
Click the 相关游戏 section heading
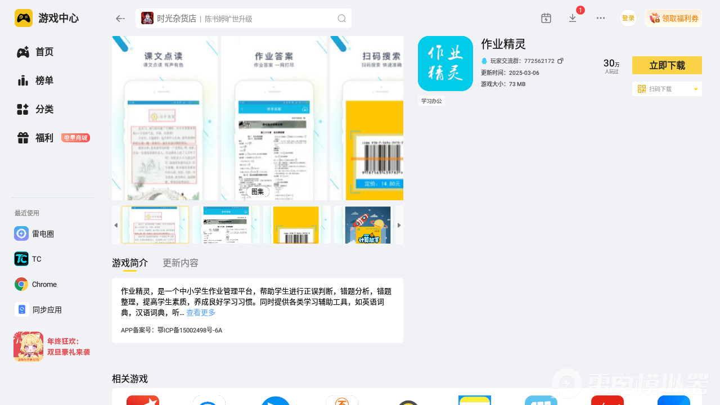(130, 379)
